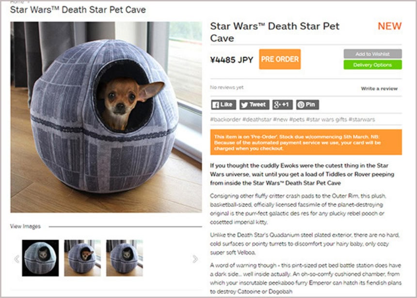Select the chihuahua thumbnail image
417x298 pixels.
point(82,258)
